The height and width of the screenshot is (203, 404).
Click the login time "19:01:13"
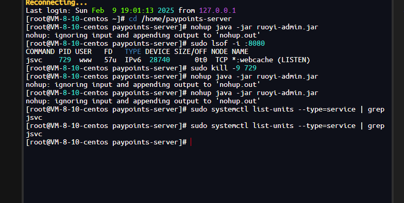137,10
